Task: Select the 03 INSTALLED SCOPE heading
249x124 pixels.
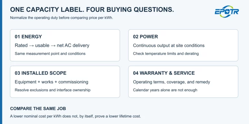Action: click(41, 73)
